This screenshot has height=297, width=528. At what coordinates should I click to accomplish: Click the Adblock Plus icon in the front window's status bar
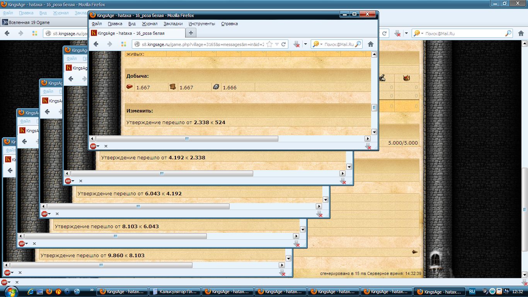tap(93, 146)
